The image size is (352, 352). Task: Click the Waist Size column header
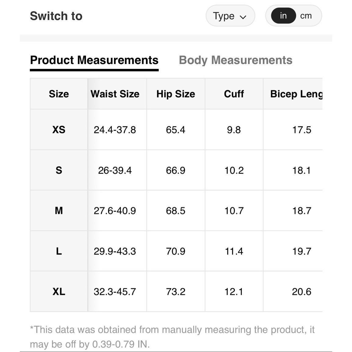pyautogui.click(x=115, y=94)
